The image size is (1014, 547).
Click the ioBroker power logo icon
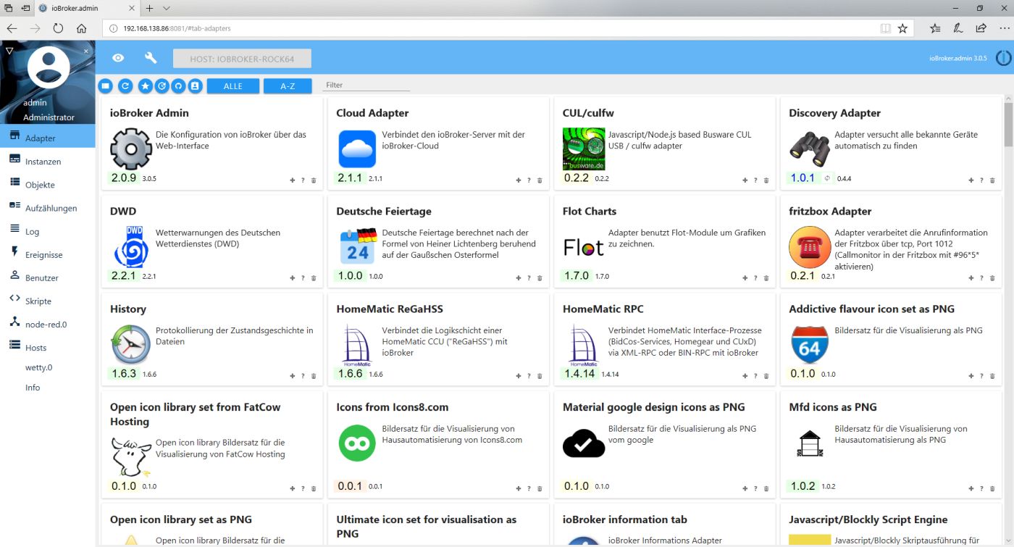tap(1003, 58)
